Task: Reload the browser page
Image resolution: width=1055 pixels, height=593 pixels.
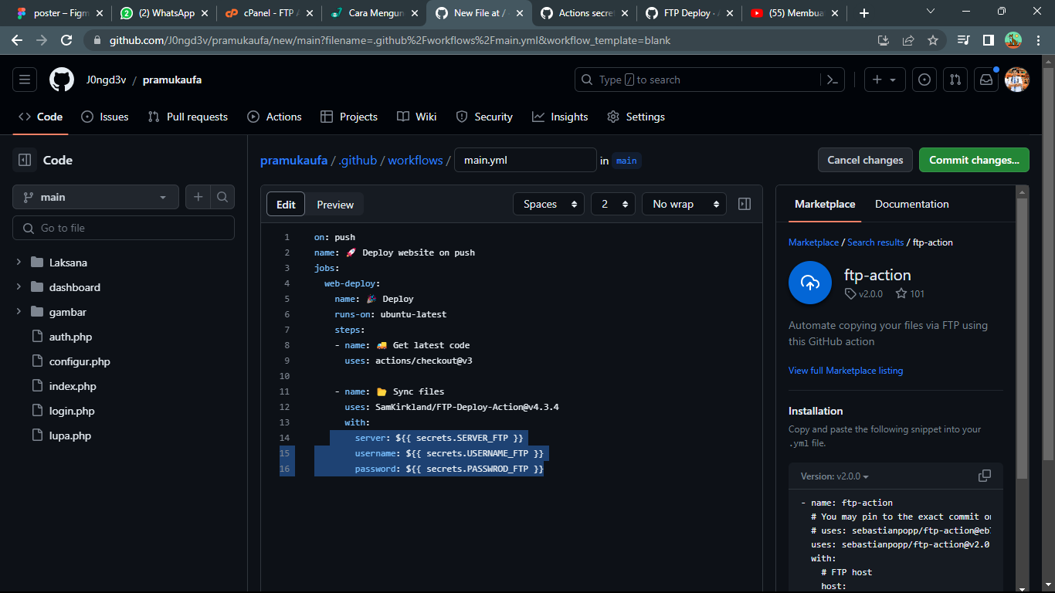Action: [x=66, y=40]
